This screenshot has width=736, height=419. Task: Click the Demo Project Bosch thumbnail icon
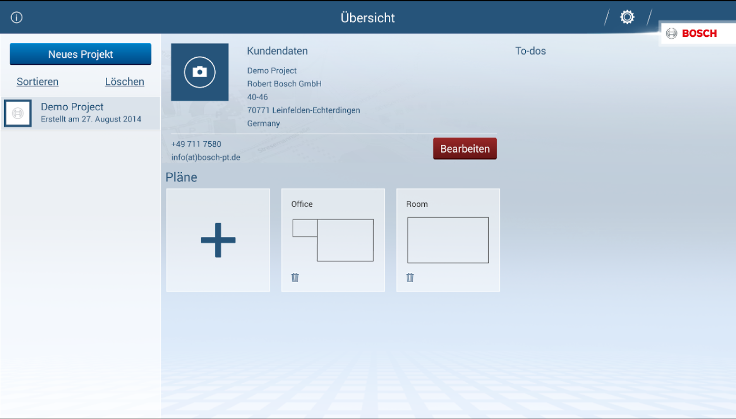[x=18, y=113]
